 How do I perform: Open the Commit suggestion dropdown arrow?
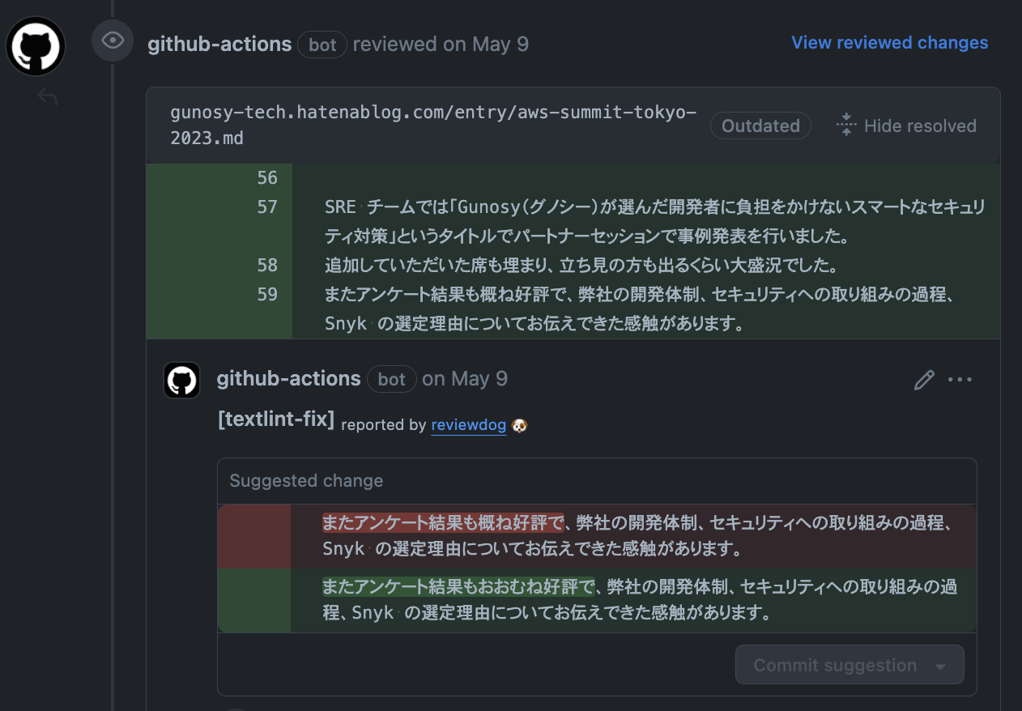pos(939,665)
